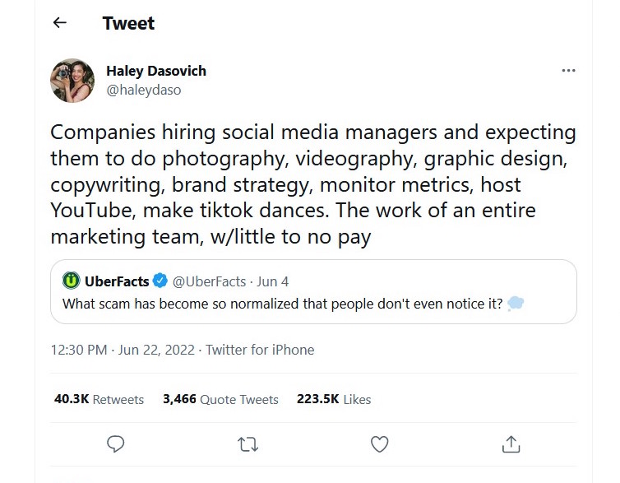This screenshot has height=483, width=620.
Task: Open the 12:30 PM · Jun 22, 2022 timestamp
Action: coord(123,350)
